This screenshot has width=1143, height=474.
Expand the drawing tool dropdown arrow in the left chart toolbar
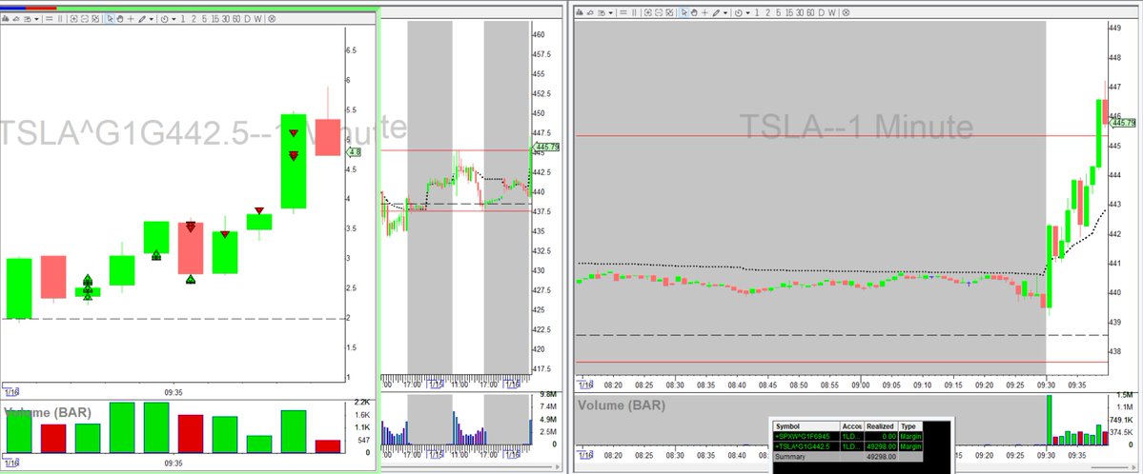pyautogui.click(x=152, y=19)
